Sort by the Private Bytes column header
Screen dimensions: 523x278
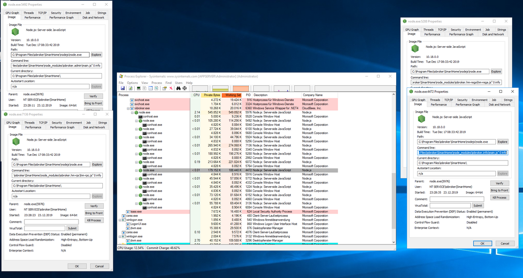pos(211,94)
